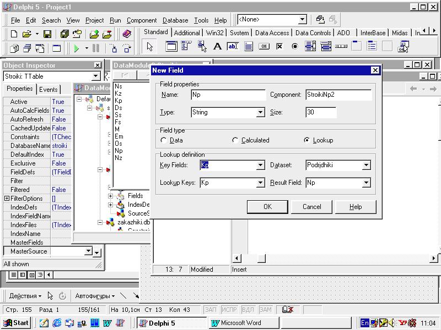This screenshot has width=441, height=330.
Task: Switch to Microsoft Word in taskbar
Action: click(244, 323)
